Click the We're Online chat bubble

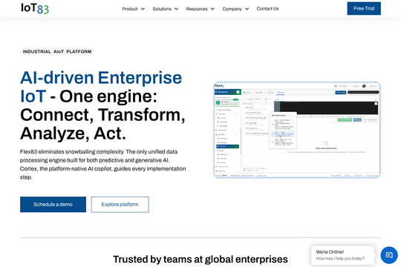(x=342, y=255)
